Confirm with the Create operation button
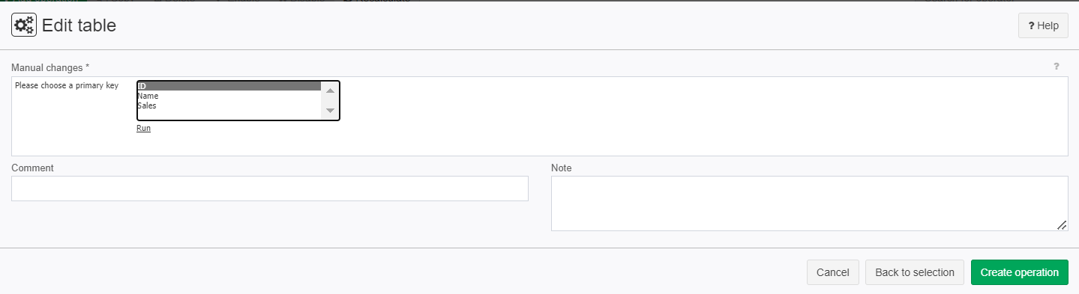 pos(1020,272)
